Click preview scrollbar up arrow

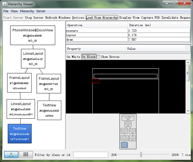click(188, 62)
